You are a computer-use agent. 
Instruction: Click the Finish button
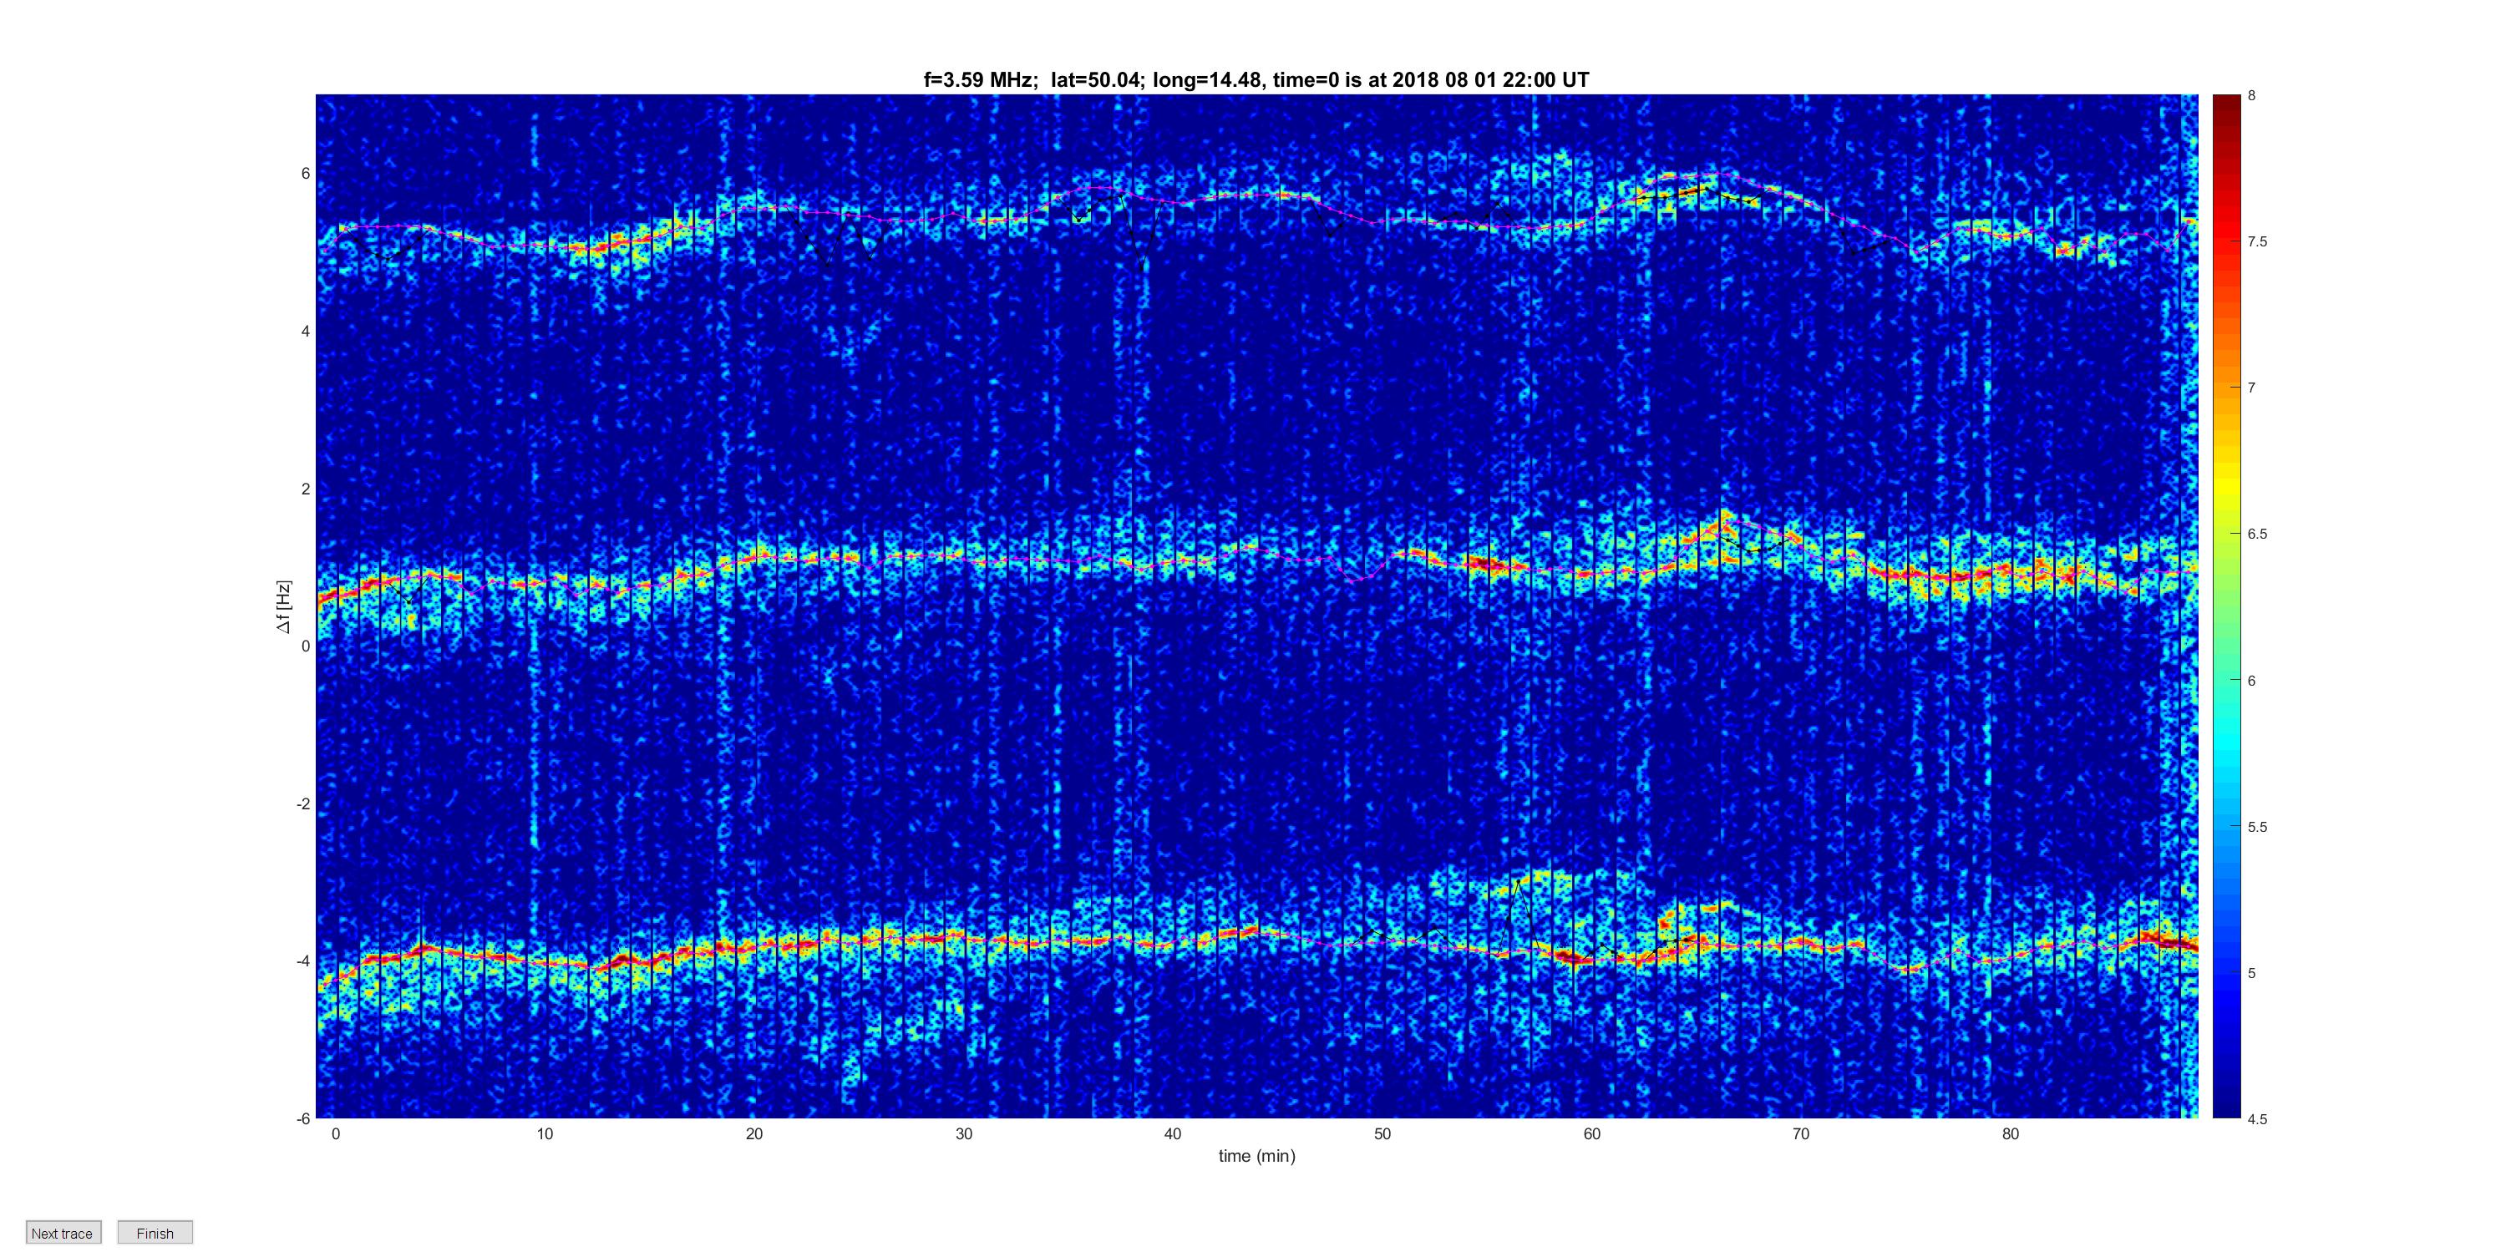pyautogui.click(x=155, y=1233)
